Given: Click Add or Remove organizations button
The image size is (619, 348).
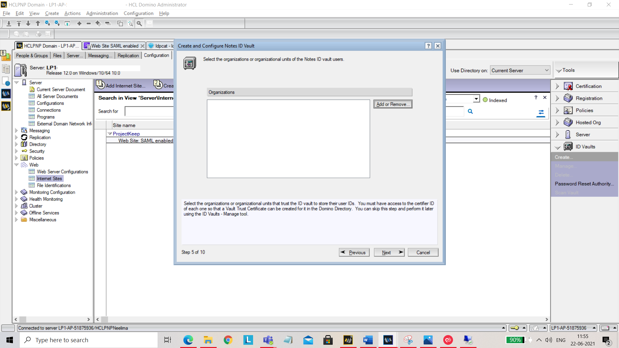Looking at the screenshot, I should click(x=392, y=104).
